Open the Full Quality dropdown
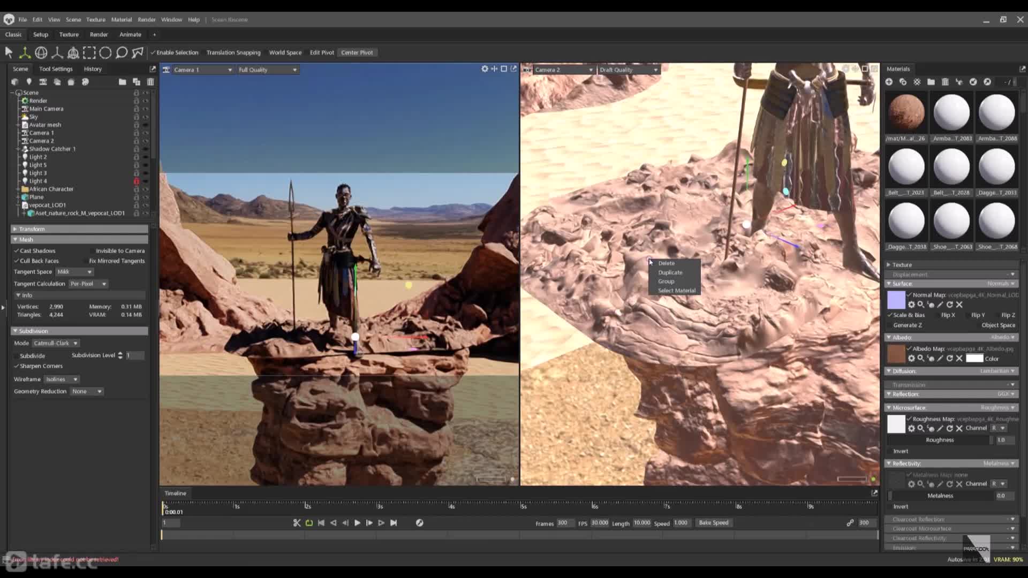The height and width of the screenshot is (578, 1028). click(x=267, y=70)
